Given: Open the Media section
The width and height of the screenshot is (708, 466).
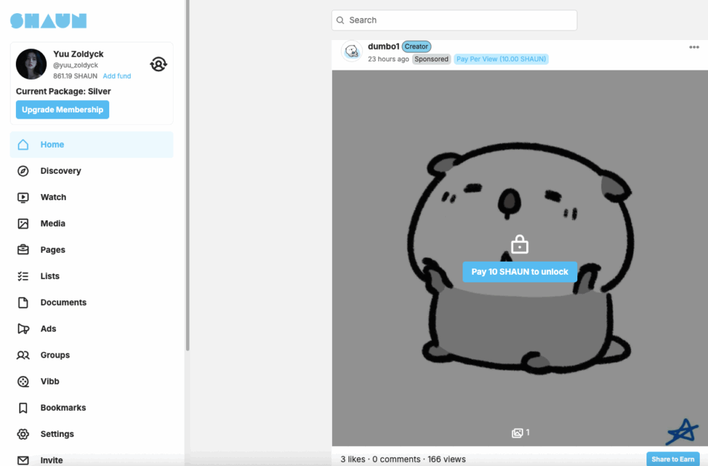Looking at the screenshot, I should 53,224.
